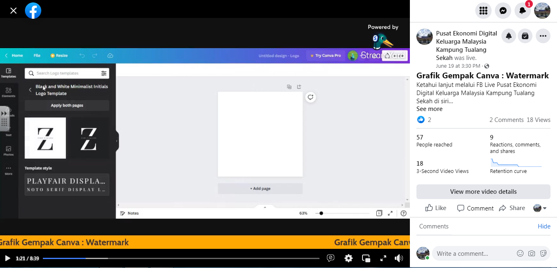This screenshot has width=557, height=268.
Task: View who reacted via the like count
Action: [424, 120]
